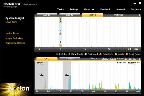The image size is (144, 96).
Task: Open info for the events graph
Action: coord(140,15)
